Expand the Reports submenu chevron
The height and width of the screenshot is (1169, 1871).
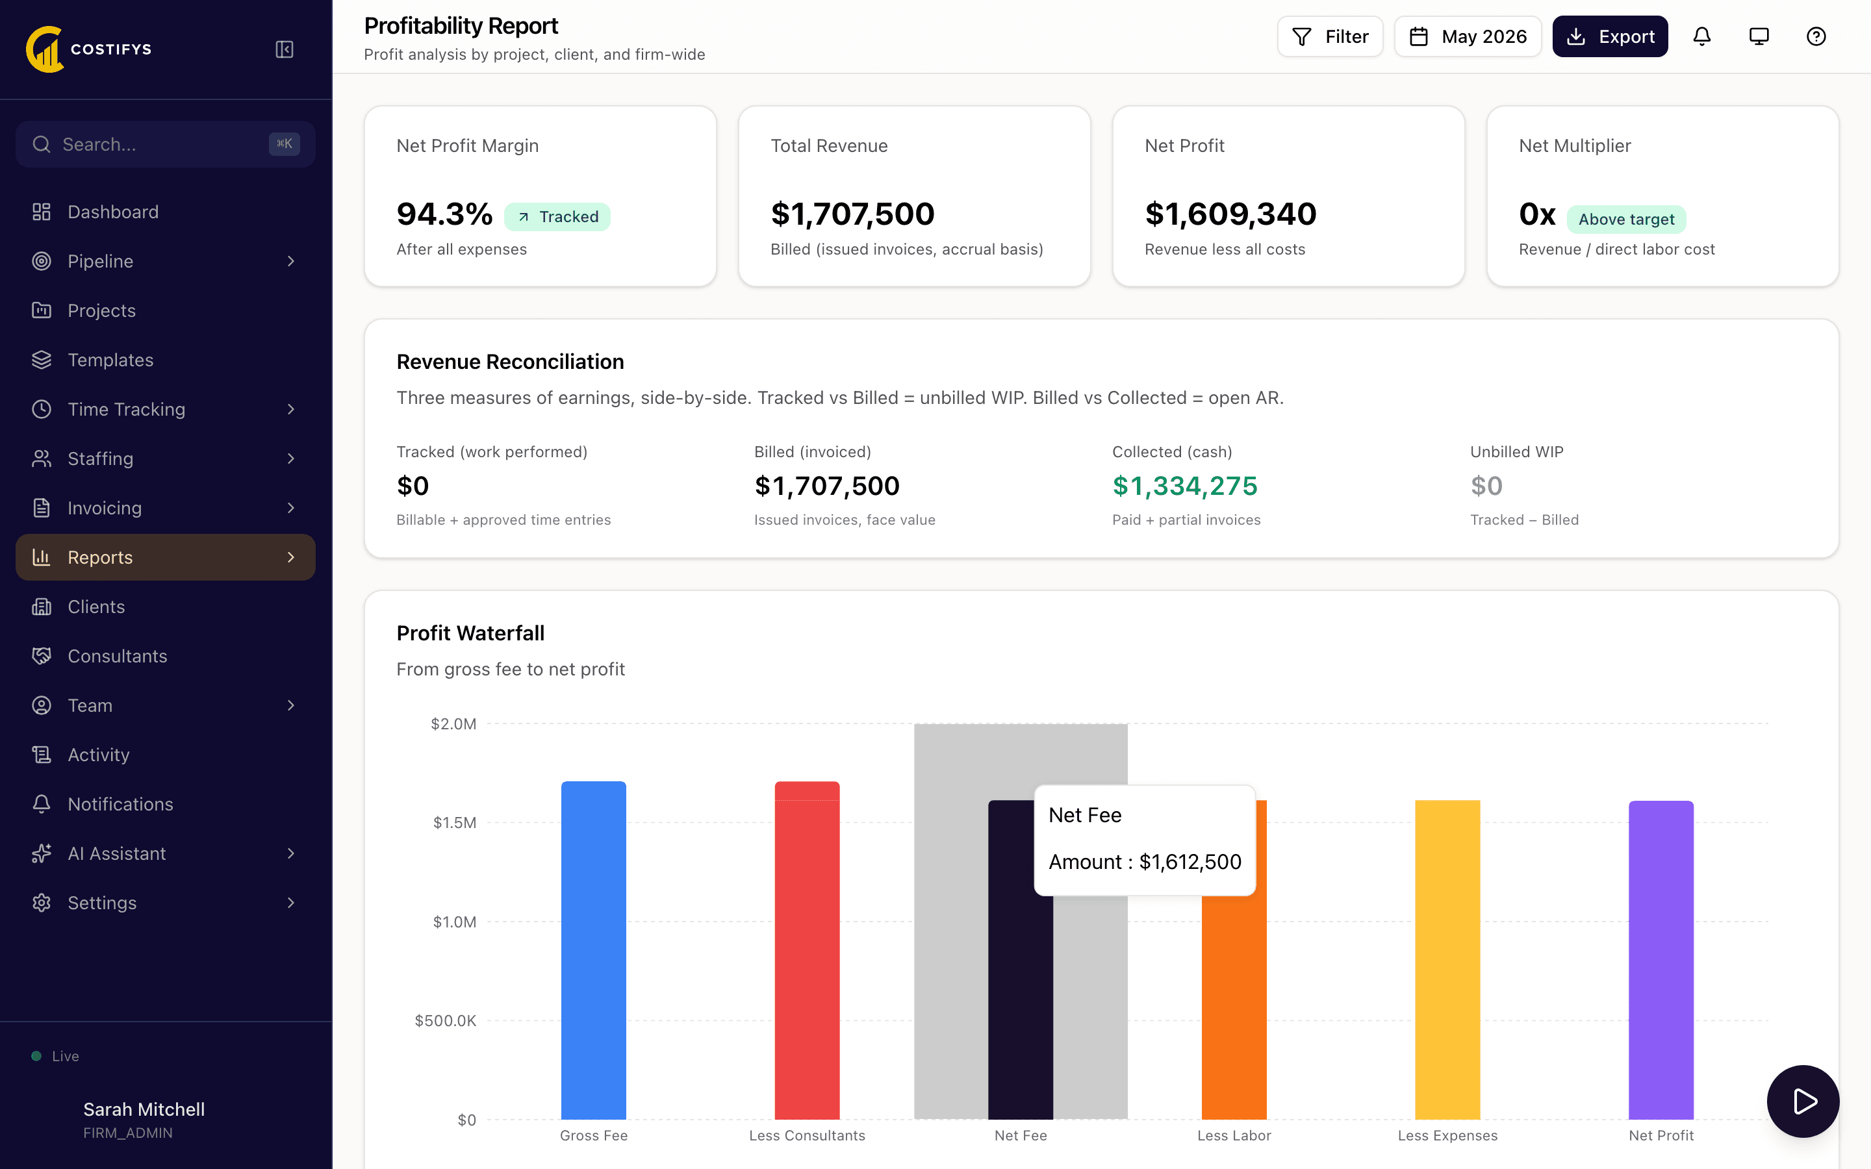pos(290,557)
